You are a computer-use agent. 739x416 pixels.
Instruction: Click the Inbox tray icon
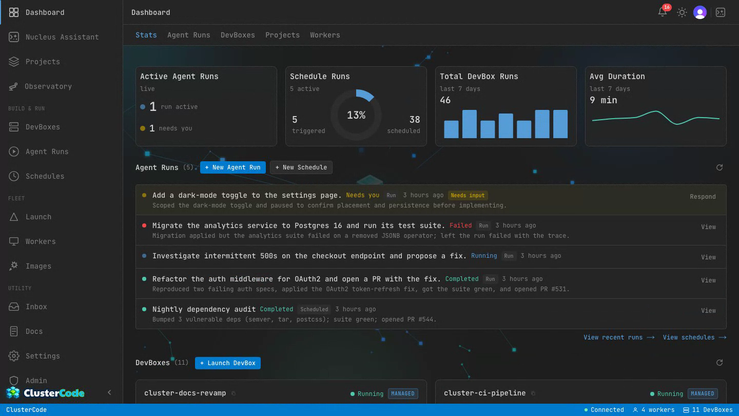tap(14, 307)
